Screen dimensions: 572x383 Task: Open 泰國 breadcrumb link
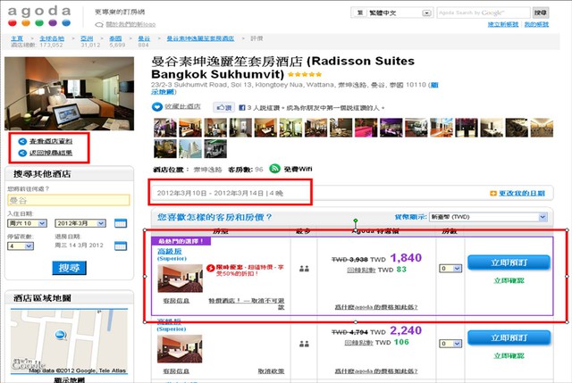[115, 38]
